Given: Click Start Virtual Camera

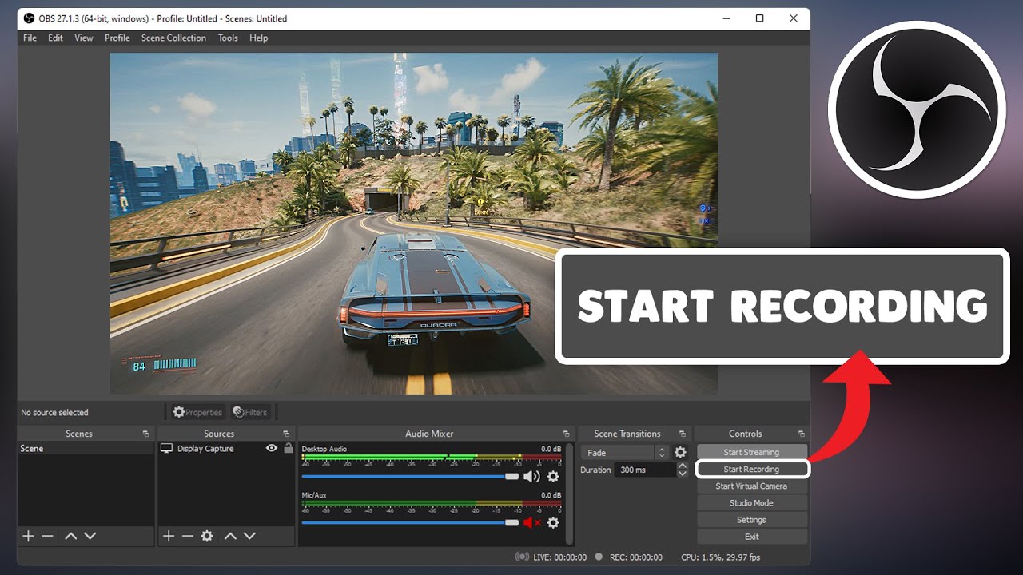Looking at the screenshot, I should [751, 486].
